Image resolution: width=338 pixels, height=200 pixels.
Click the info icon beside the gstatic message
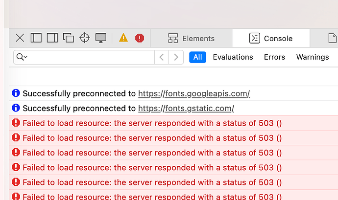point(16,108)
